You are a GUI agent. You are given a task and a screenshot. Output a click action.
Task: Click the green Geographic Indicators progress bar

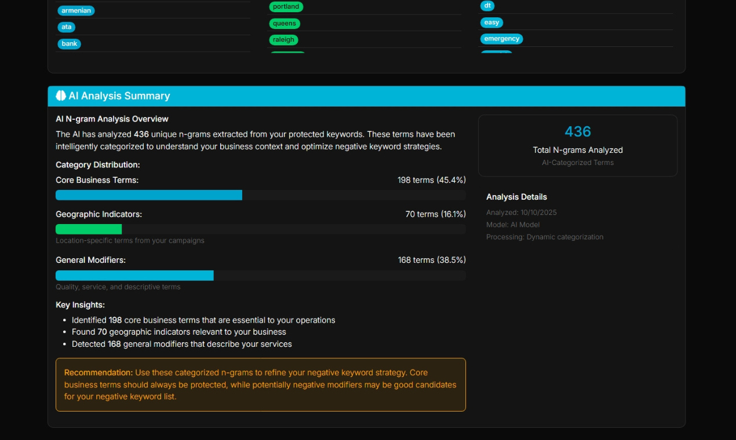pos(89,229)
